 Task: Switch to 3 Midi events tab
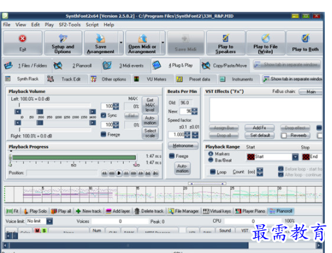click(x=127, y=66)
